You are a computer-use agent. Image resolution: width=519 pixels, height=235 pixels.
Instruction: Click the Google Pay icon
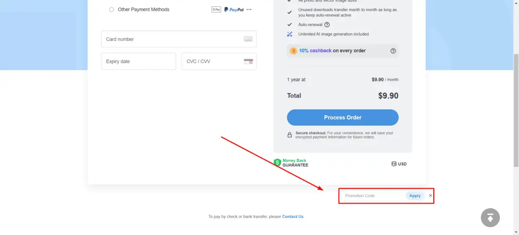pyautogui.click(x=216, y=10)
